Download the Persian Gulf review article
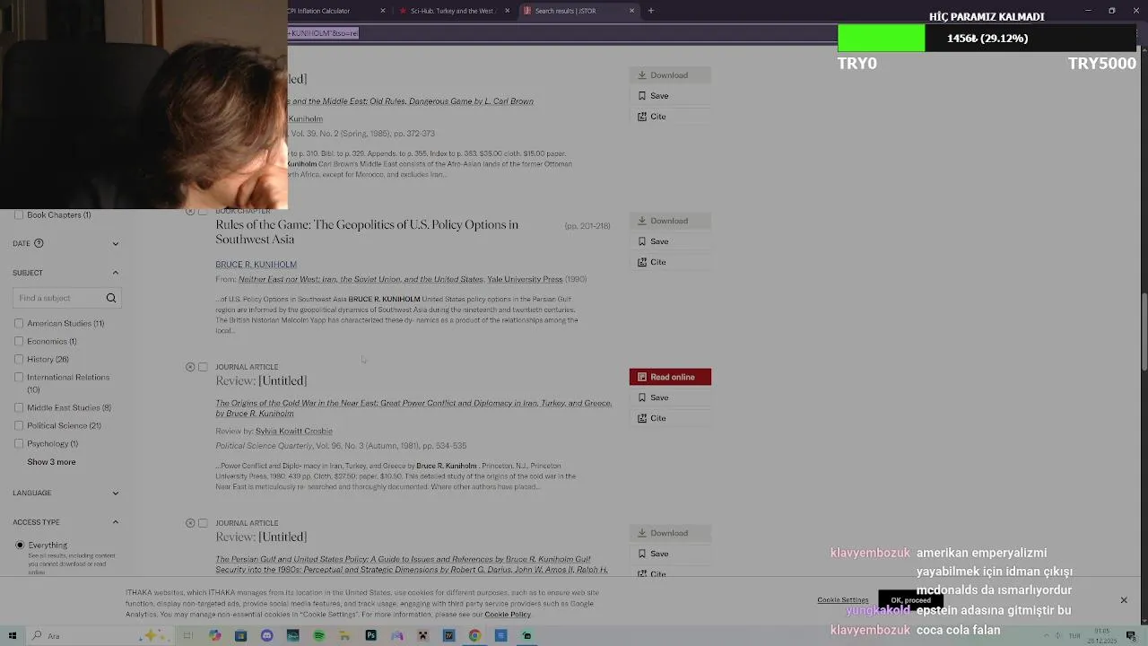This screenshot has height=646, width=1148. point(670,533)
